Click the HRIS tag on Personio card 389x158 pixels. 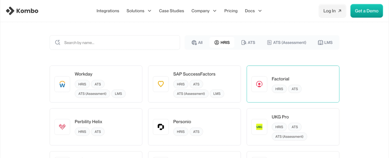tap(181, 132)
